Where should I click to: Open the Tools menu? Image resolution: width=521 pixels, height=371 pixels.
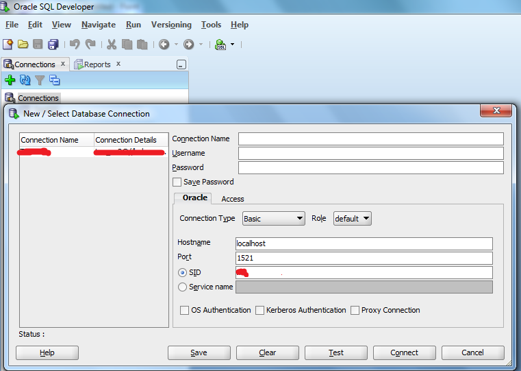tap(211, 25)
